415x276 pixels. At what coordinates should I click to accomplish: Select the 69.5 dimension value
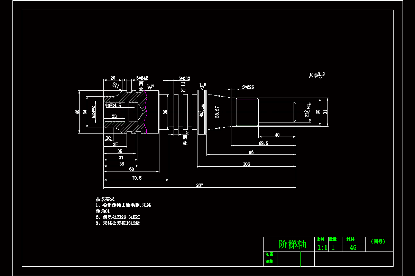[x=263, y=143]
